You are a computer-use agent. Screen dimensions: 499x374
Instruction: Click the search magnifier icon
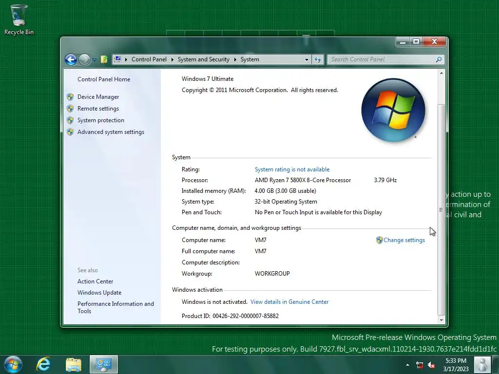(x=439, y=59)
